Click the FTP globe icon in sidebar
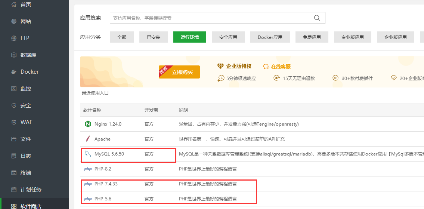 pos(14,38)
